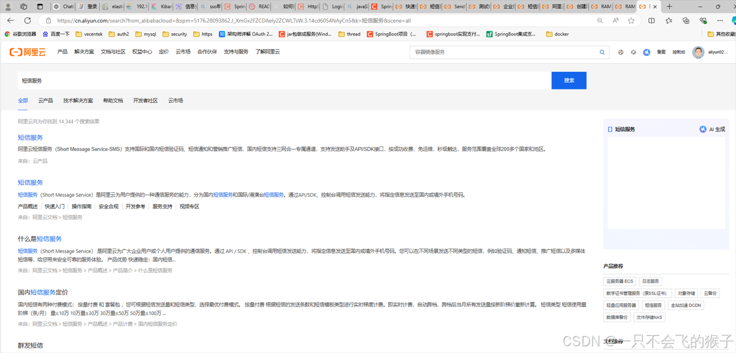Viewport: 736px width, 353px height.
Task: Open the 其他收藏夹 folder
Action: (x=720, y=34)
